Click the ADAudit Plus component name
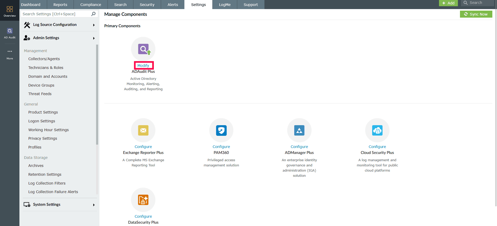Screen dimensions: 497x226 [143, 72]
